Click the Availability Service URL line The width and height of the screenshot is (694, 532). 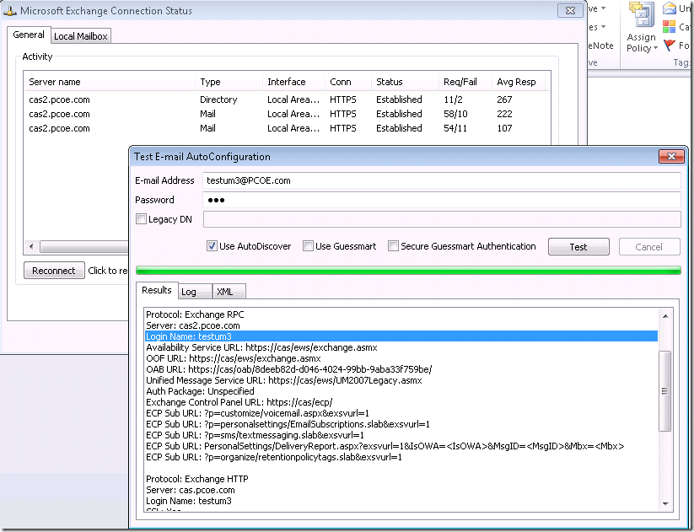point(401,347)
